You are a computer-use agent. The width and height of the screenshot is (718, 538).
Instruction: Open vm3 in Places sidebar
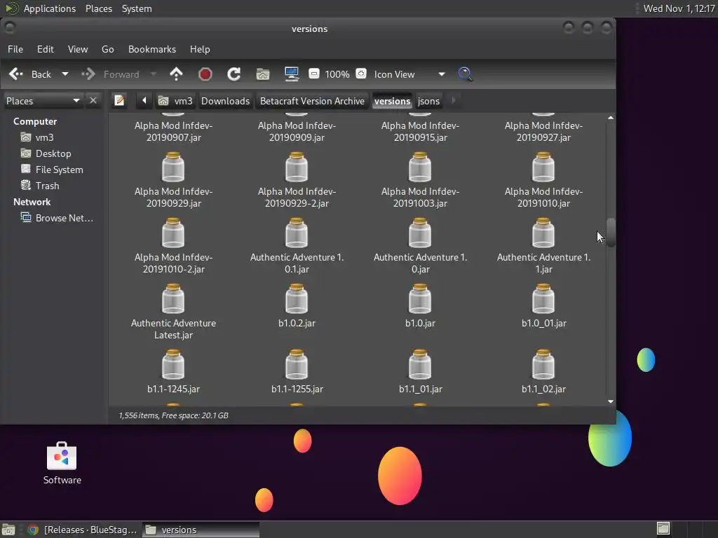(x=38, y=137)
